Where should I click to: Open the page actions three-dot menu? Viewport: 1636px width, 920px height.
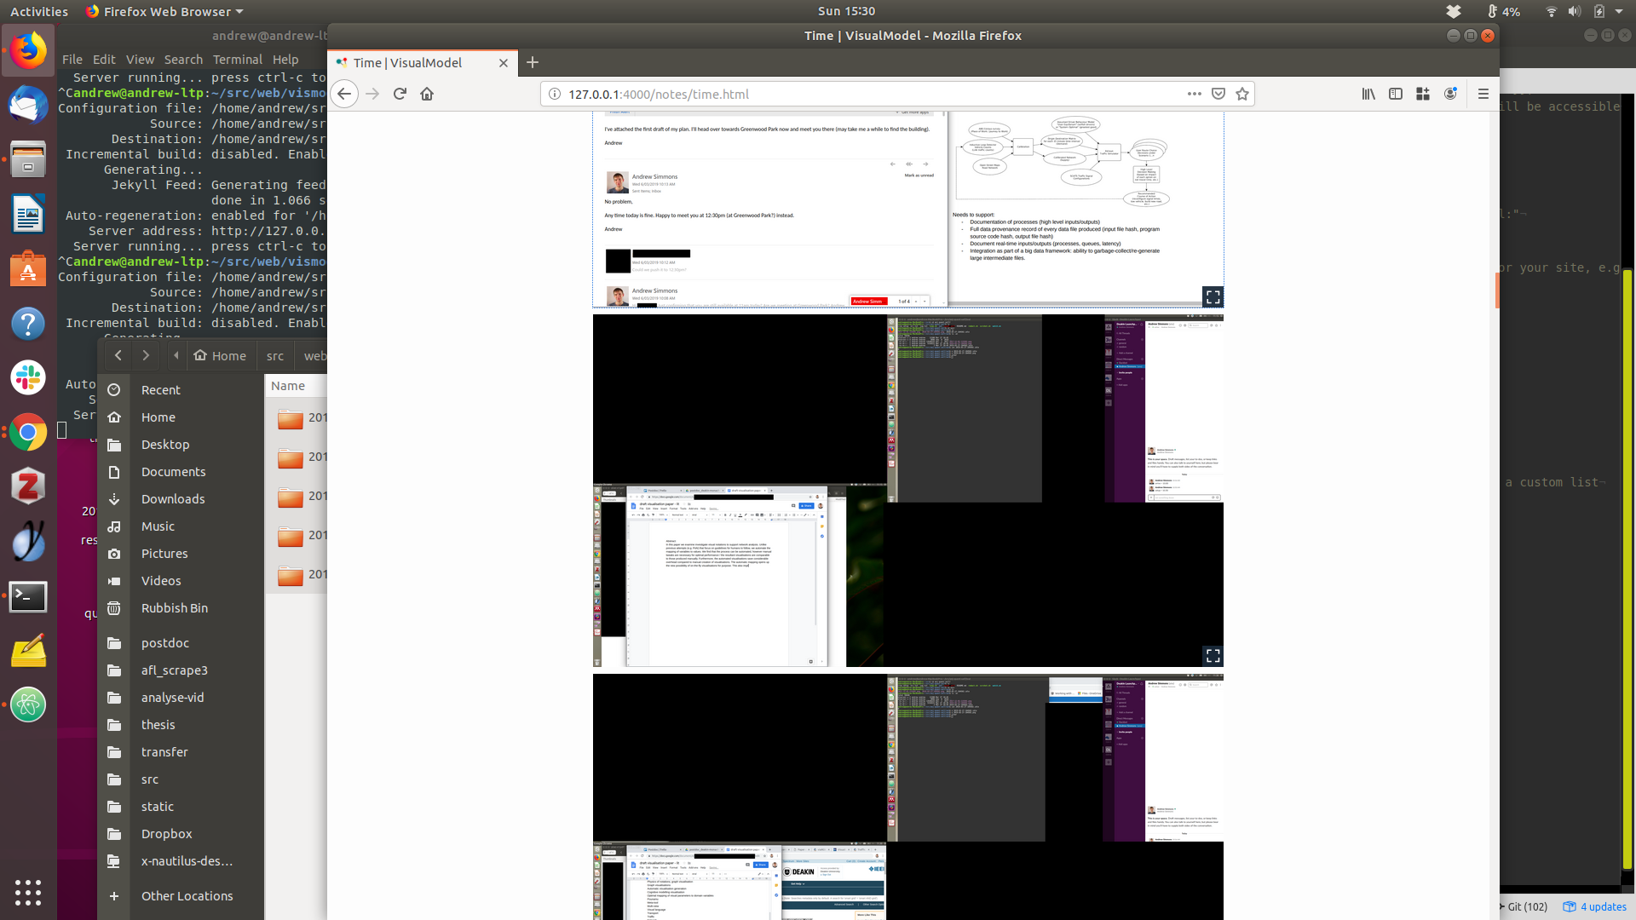click(x=1194, y=94)
